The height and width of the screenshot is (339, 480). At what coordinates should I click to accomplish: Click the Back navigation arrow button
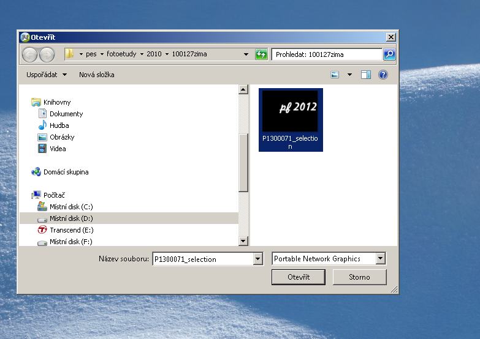pos(30,54)
